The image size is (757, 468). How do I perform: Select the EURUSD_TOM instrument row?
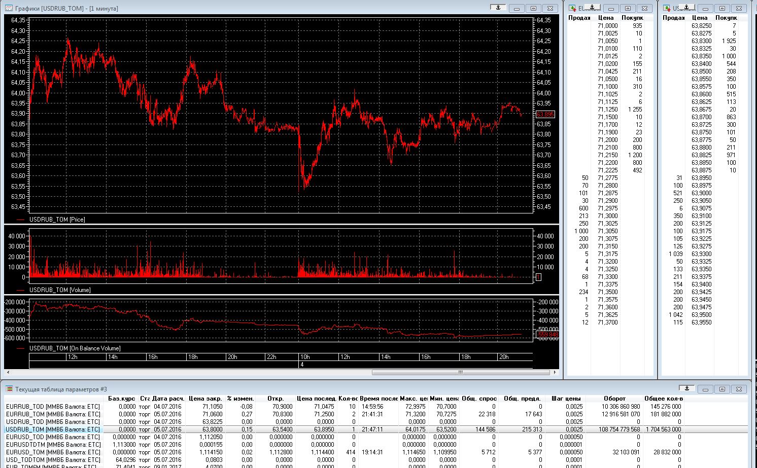pos(53,452)
